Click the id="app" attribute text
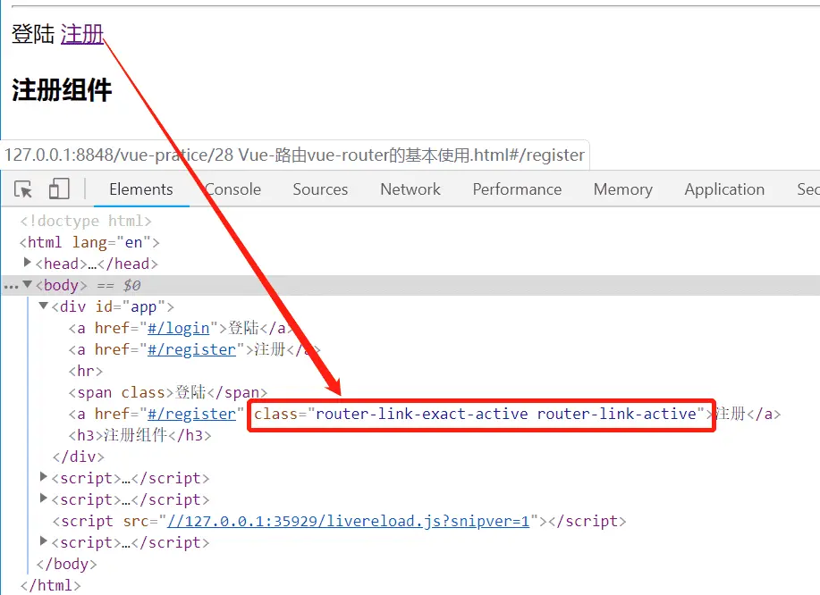820x595 pixels. (131, 306)
